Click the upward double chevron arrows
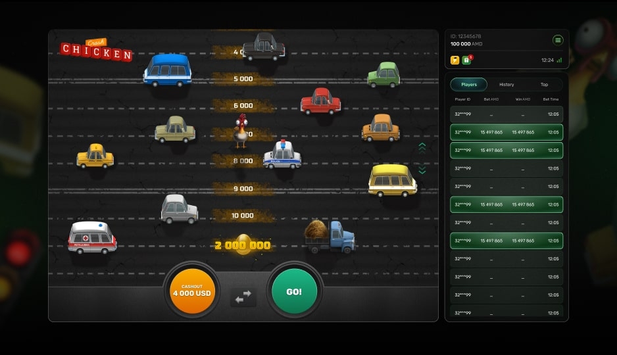The height and width of the screenshot is (355, 617). 422,147
